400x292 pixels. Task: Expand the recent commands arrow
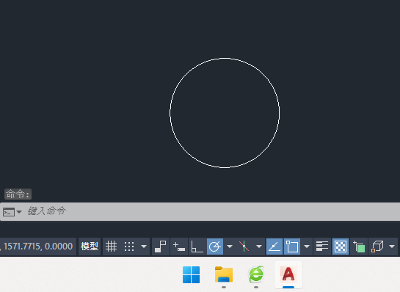tap(19, 212)
